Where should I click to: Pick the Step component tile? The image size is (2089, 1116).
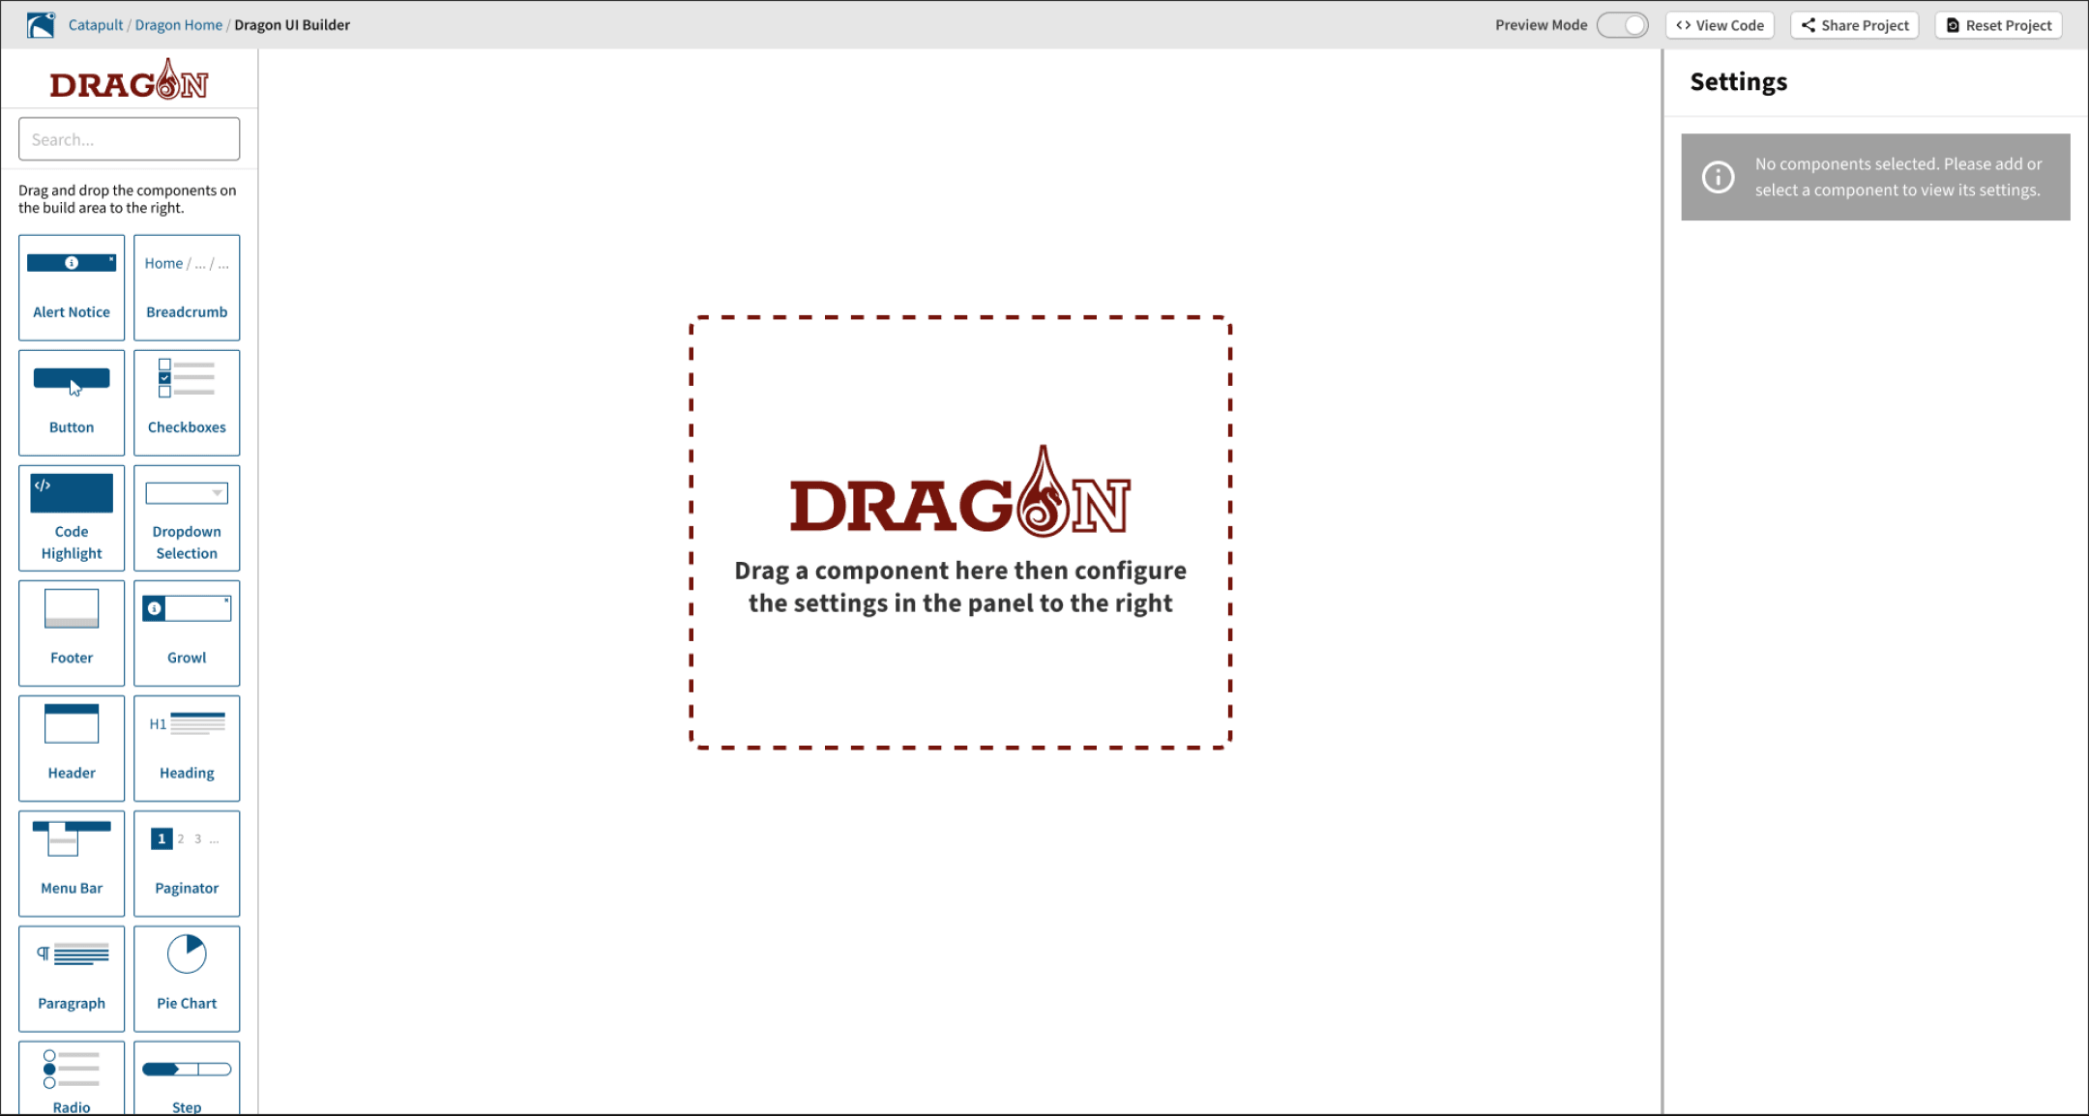187,1078
